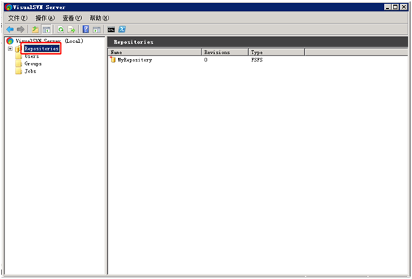412x279 pixels.
Task: Click the Groups folder icon
Action: (x=18, y=64)
